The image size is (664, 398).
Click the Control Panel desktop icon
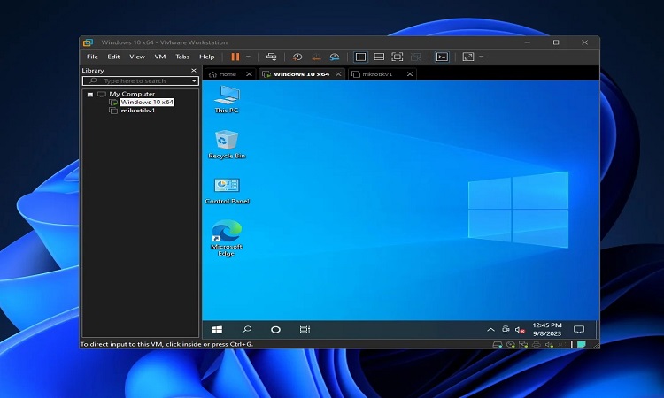tap(227, 190)
